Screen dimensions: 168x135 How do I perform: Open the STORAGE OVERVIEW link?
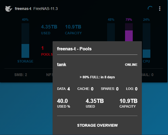97,125
